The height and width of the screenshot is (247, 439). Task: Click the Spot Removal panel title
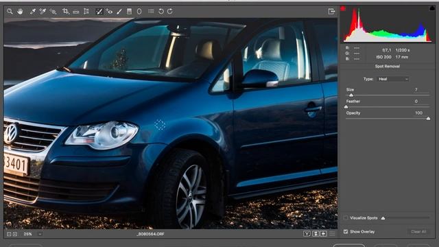pos(387,67)
